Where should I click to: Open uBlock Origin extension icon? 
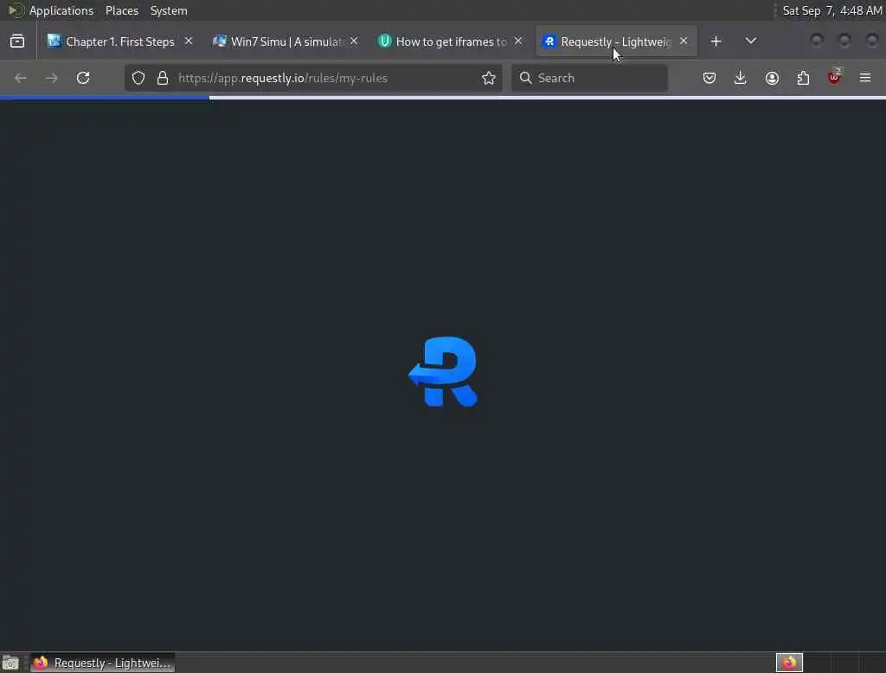[834, 78]
